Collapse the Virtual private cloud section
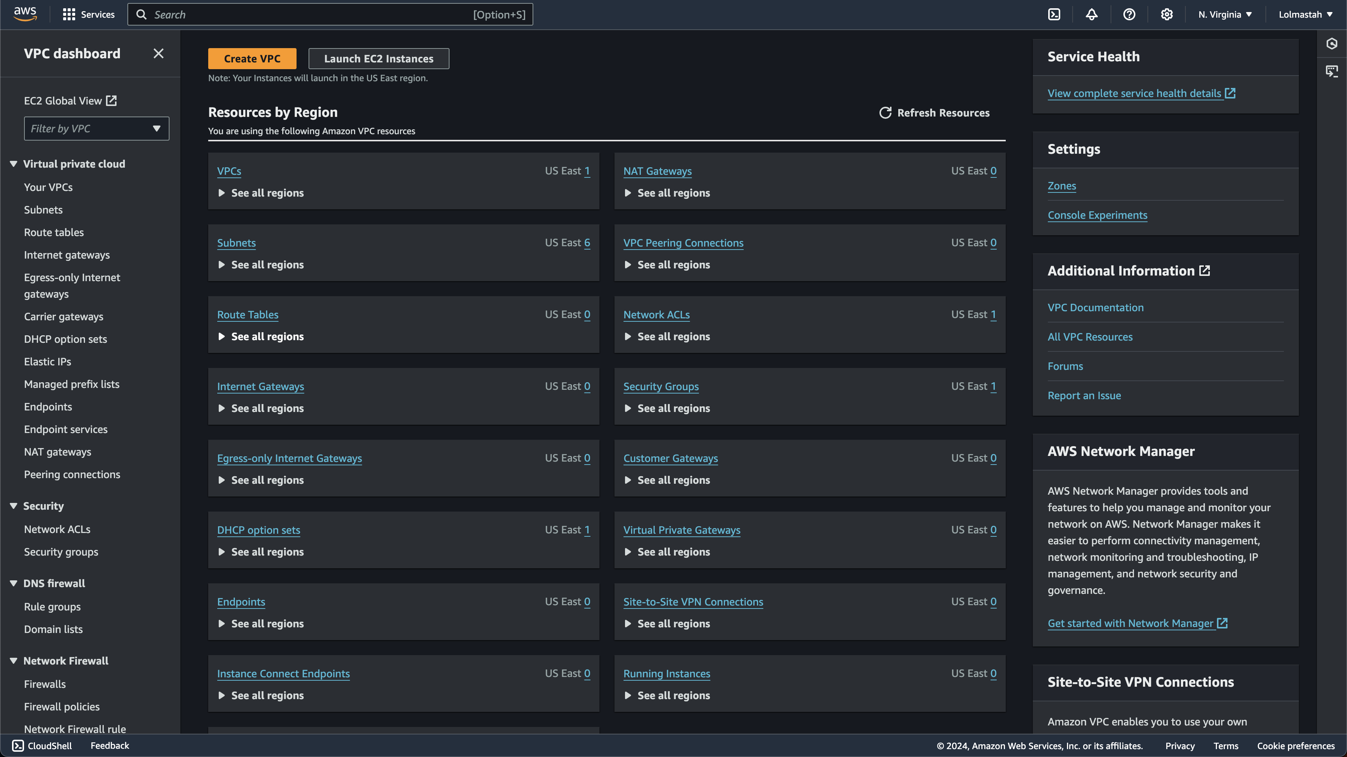Image resolution: width=1347 pixels, height=757 pixels. coord(14,164)
